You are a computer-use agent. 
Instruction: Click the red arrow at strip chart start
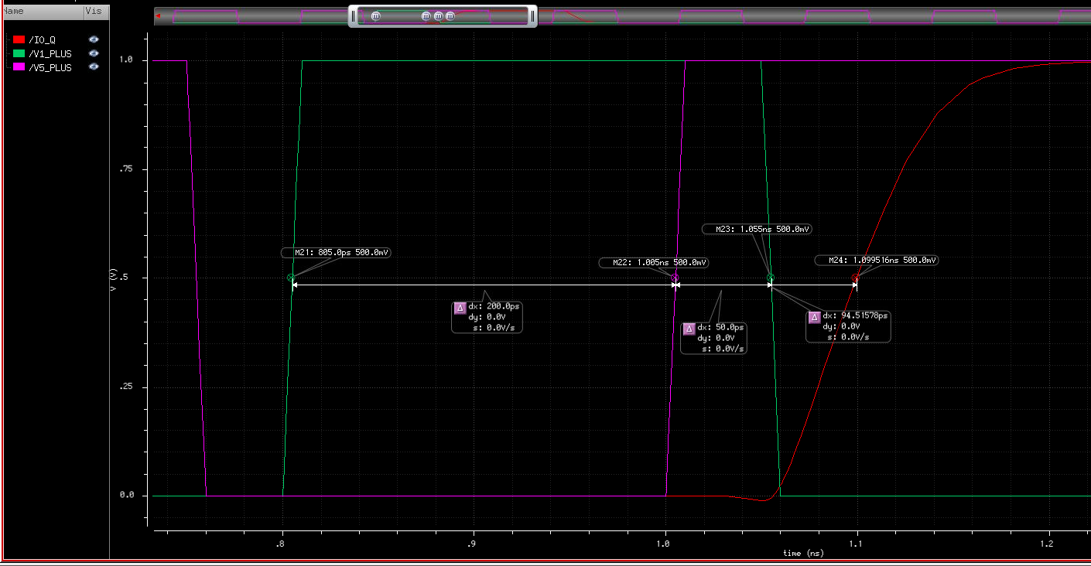click(158, 15)
